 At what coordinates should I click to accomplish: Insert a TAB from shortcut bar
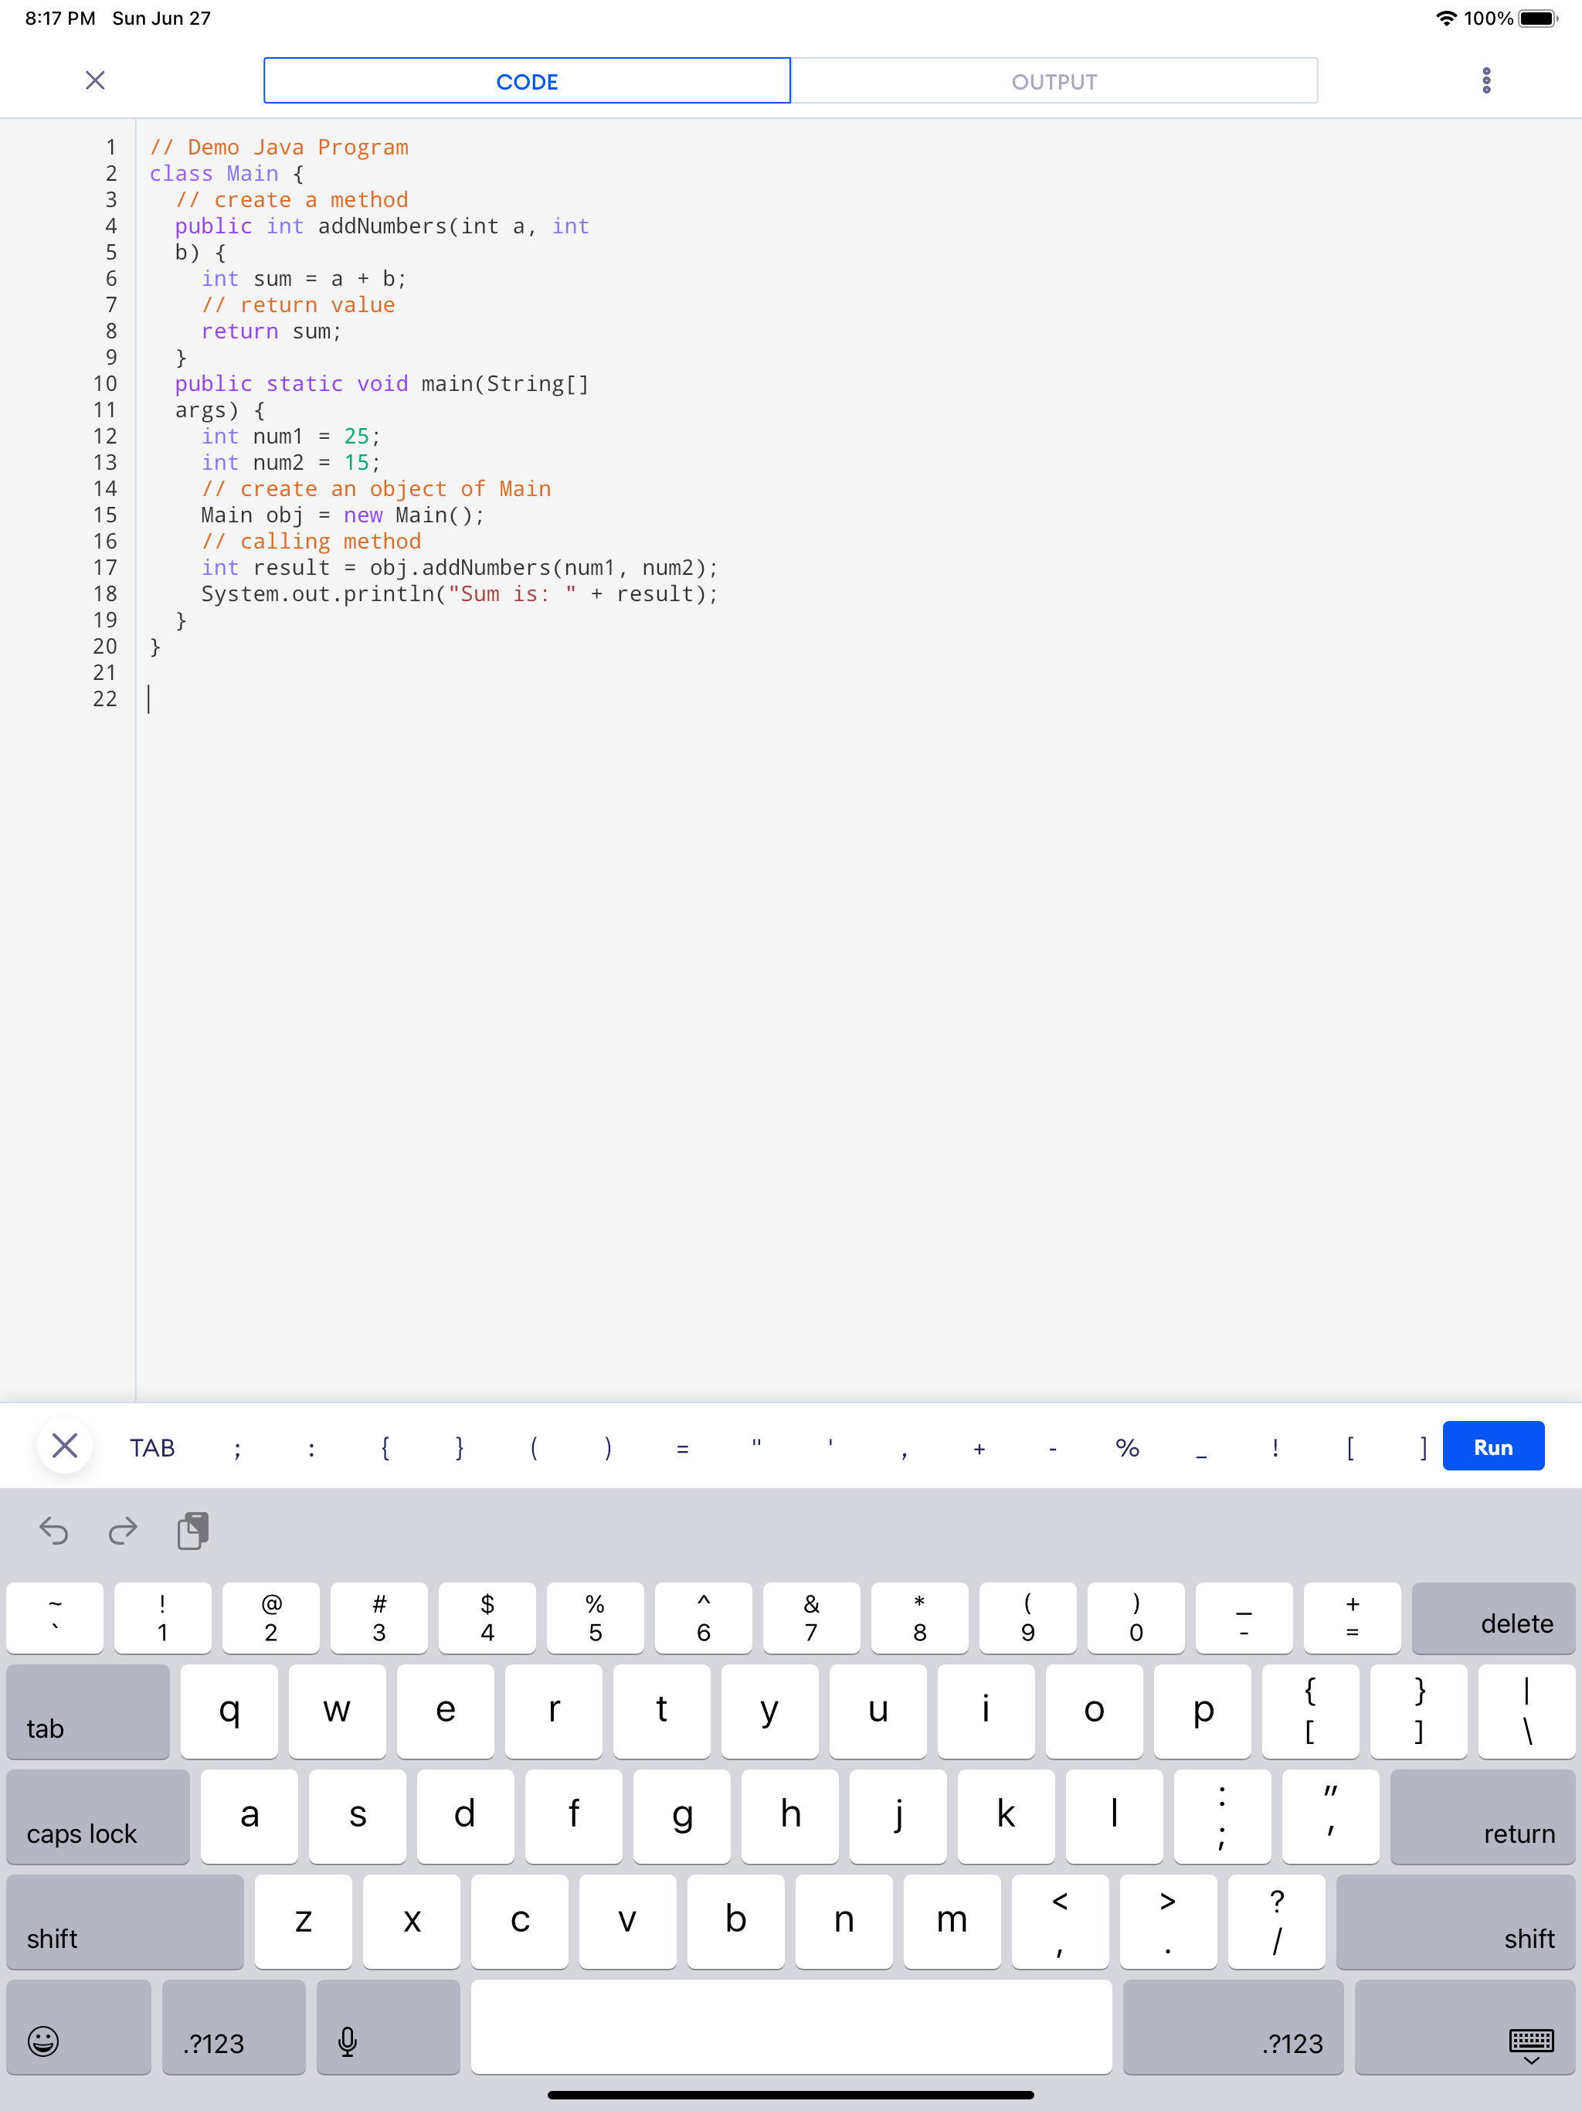(x=153, y=1448)
